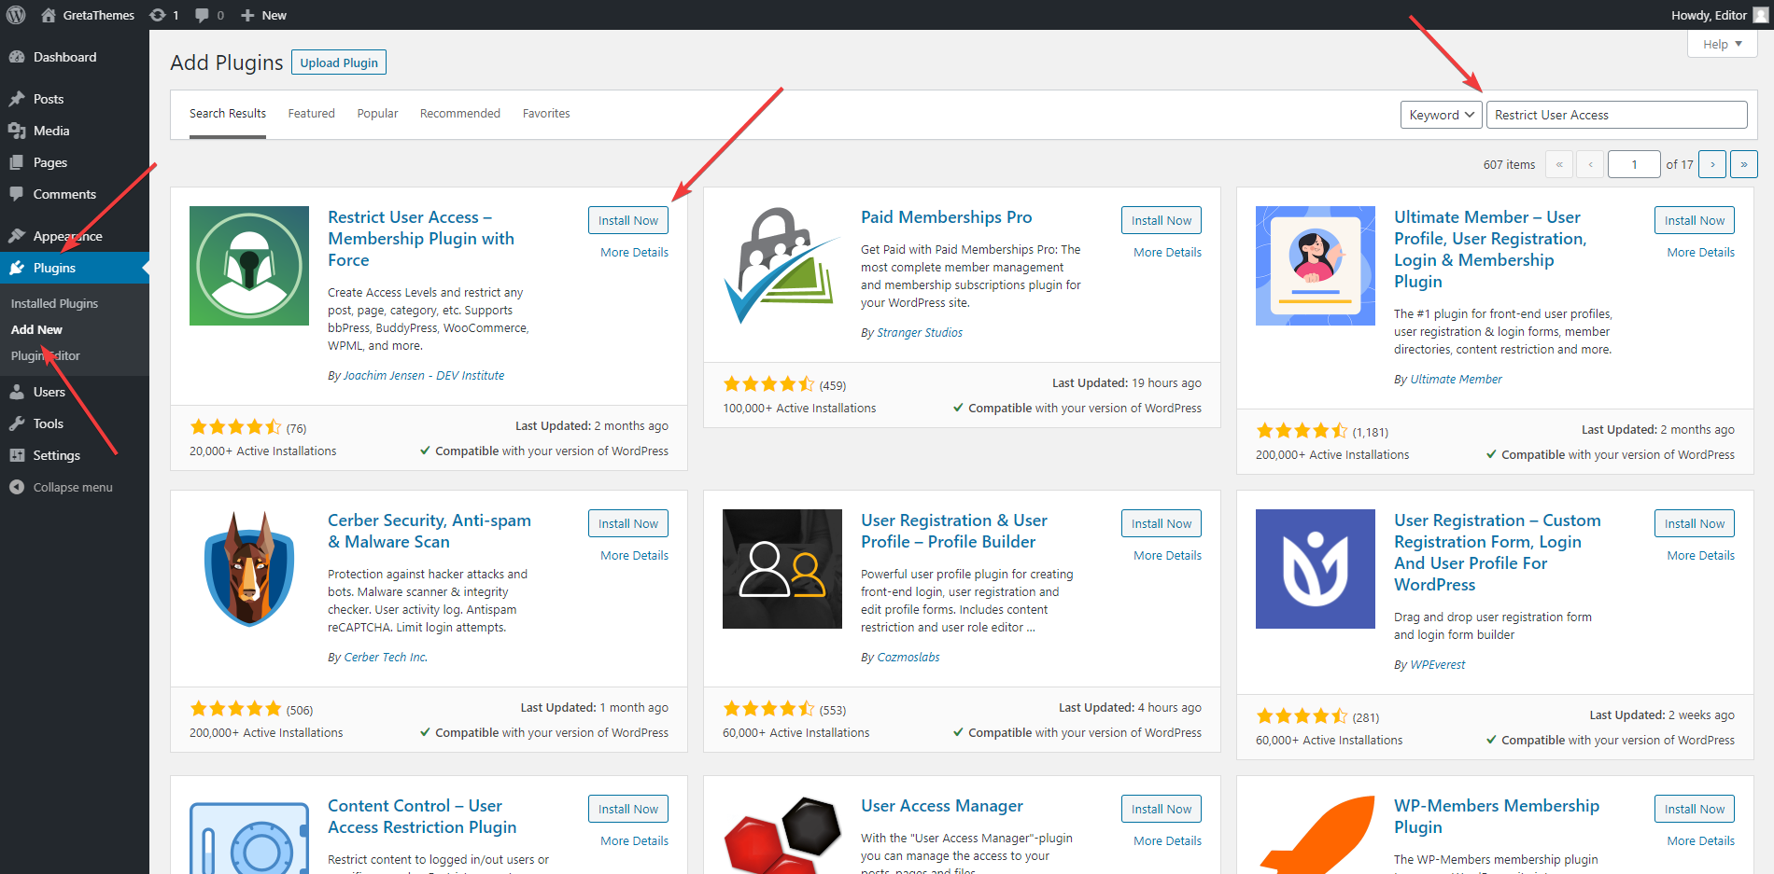The width and height of the screenshot is (1774, 874).
Task: Focus the plugin search field
Action: [x=1616, y=115]
